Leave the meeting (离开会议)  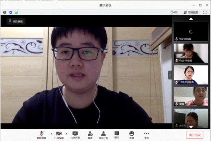tap(195, 135)
